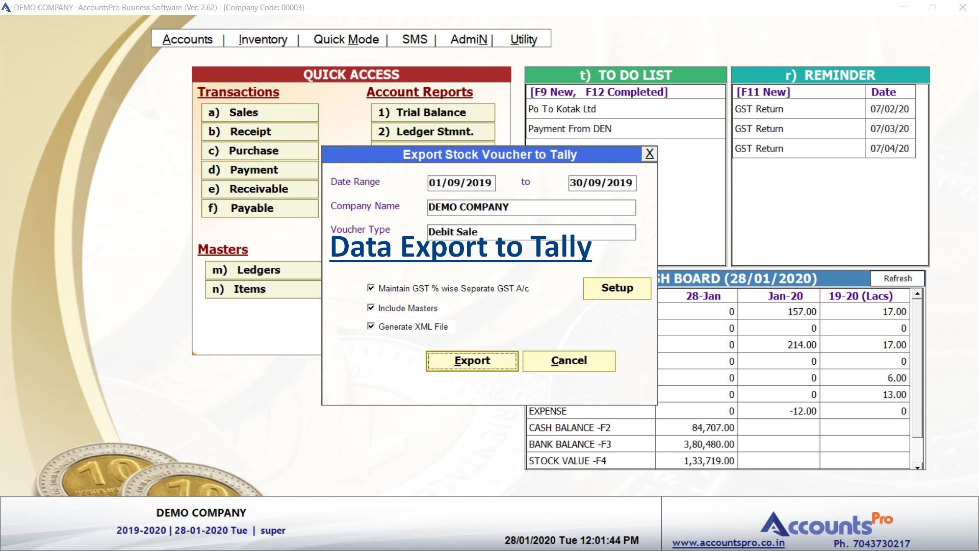Open the AdmiN menu
Screen dimensions: 979x551
tap(468, 39)
